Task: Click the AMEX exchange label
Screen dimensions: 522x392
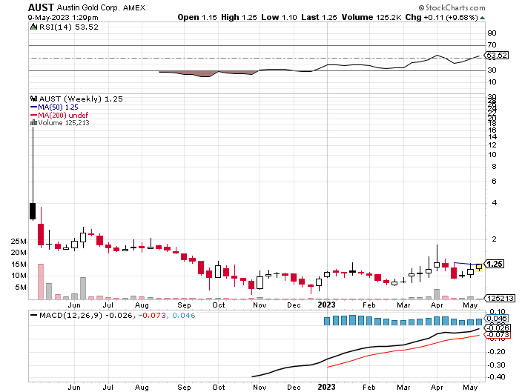Action: click(134, 7)
